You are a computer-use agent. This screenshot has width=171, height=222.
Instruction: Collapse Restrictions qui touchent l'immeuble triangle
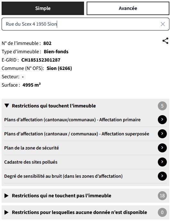(7, 106)
